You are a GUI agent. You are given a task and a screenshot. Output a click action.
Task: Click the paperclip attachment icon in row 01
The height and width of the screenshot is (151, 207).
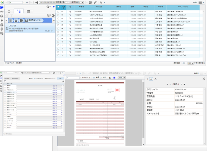point(70,12)
